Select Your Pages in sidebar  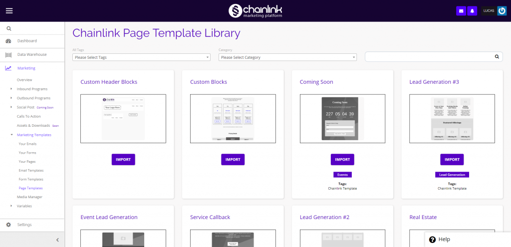(x=27, y=161)
